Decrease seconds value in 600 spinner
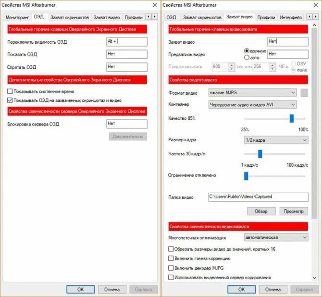Image resolution: width=322 pixels, height=297 pixels. [232, 69]
